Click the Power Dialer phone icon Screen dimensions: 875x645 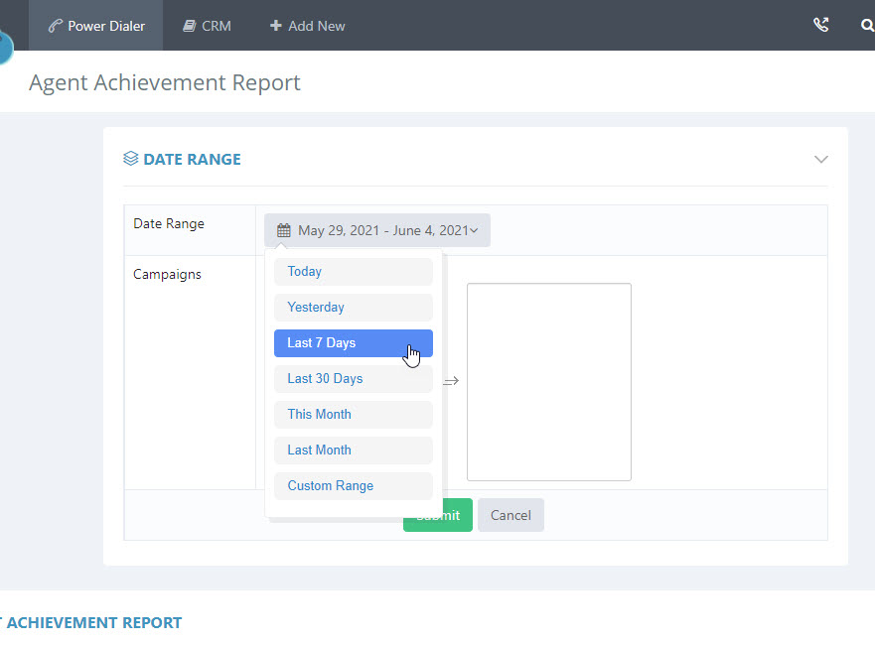point(55,26)
